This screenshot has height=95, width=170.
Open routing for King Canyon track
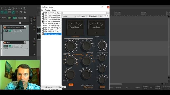(x=6, y=31)
